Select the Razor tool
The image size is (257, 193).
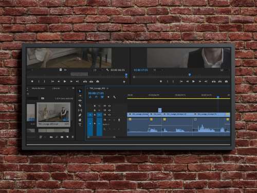click(x=80, y=106)
